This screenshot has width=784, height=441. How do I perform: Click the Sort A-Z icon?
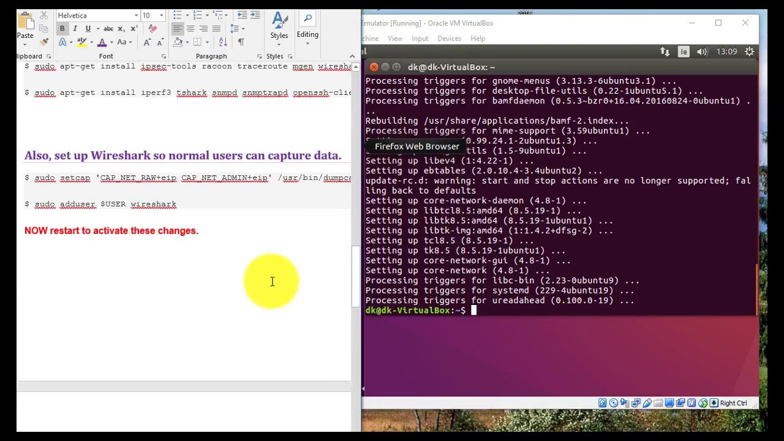(x=223, y=42)
